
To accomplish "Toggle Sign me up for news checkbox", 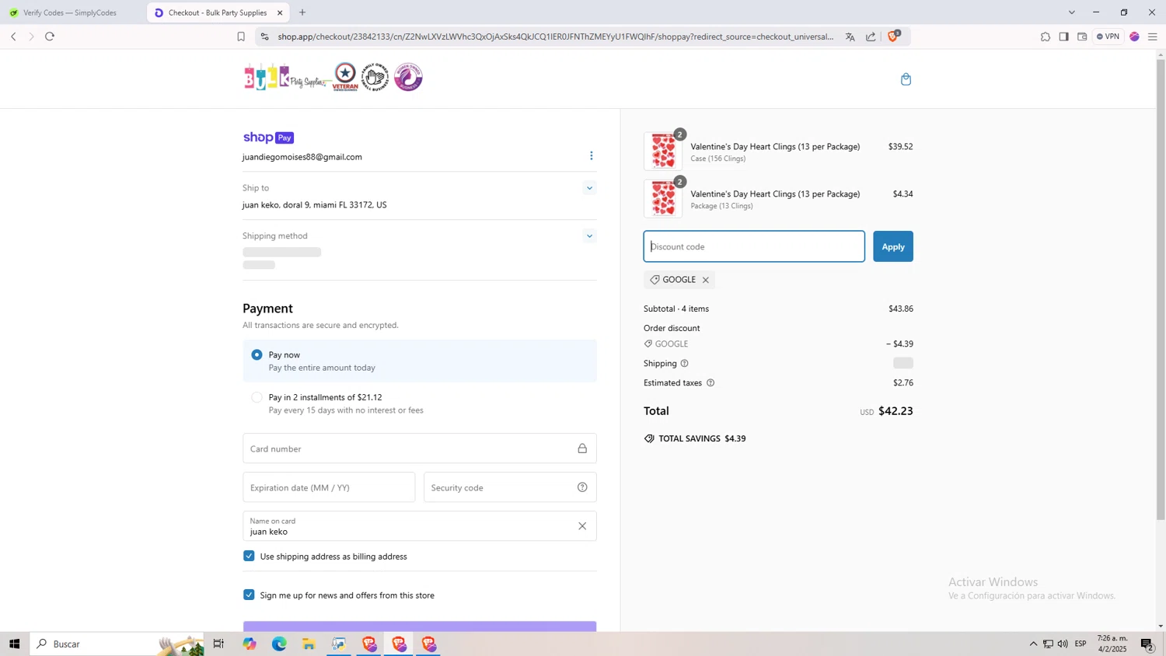I will pyautogui.click(x=249, y=595).
